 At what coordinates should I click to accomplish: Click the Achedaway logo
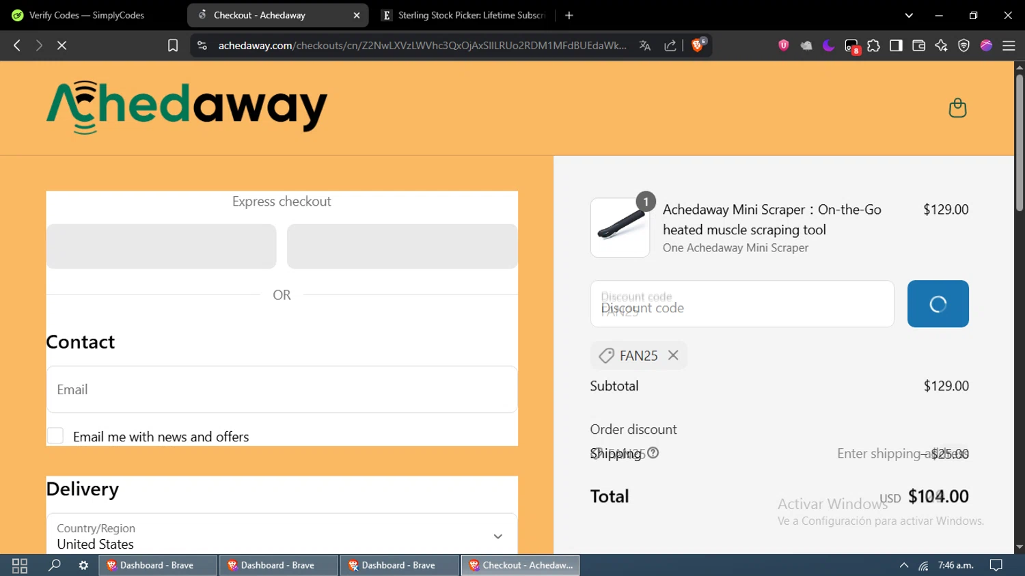pos(187,107)
